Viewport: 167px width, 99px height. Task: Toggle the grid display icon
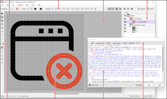click(x=117, y=9)
